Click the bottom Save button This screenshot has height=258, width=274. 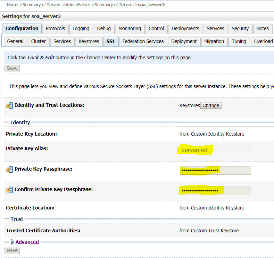[12, 250]
